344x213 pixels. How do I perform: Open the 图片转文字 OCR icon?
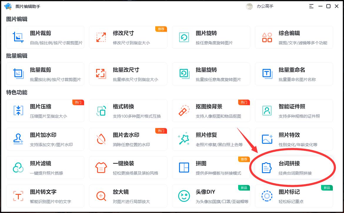[x=18, y=196]
